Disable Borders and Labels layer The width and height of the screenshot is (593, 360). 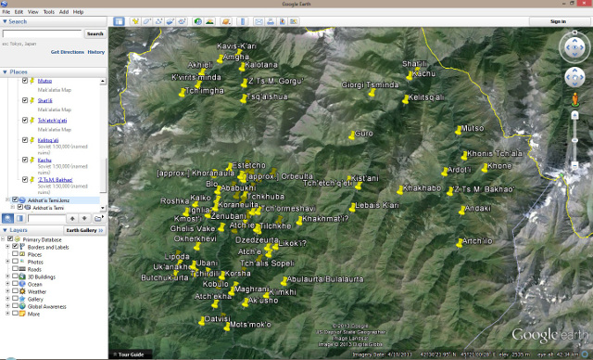(x=15, y=247)
